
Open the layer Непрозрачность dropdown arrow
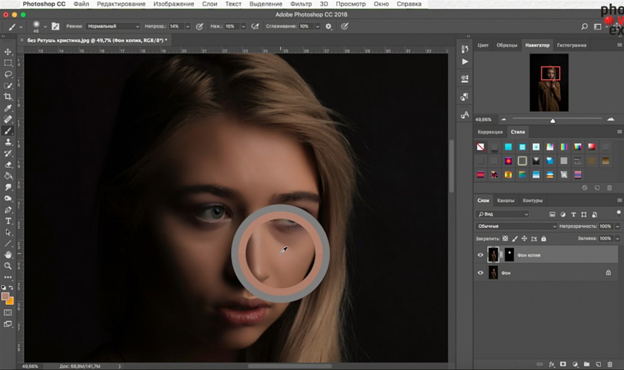click(618, 226)
